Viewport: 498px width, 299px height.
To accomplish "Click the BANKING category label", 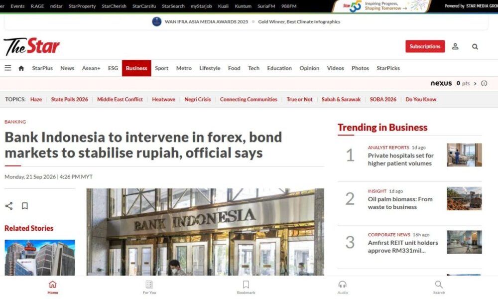I will [x=15, y=122].
